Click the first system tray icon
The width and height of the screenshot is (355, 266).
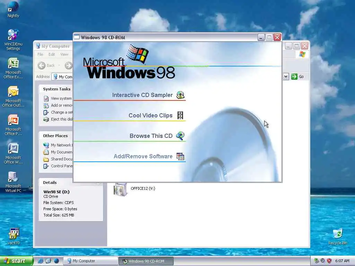tap(317, 261)
